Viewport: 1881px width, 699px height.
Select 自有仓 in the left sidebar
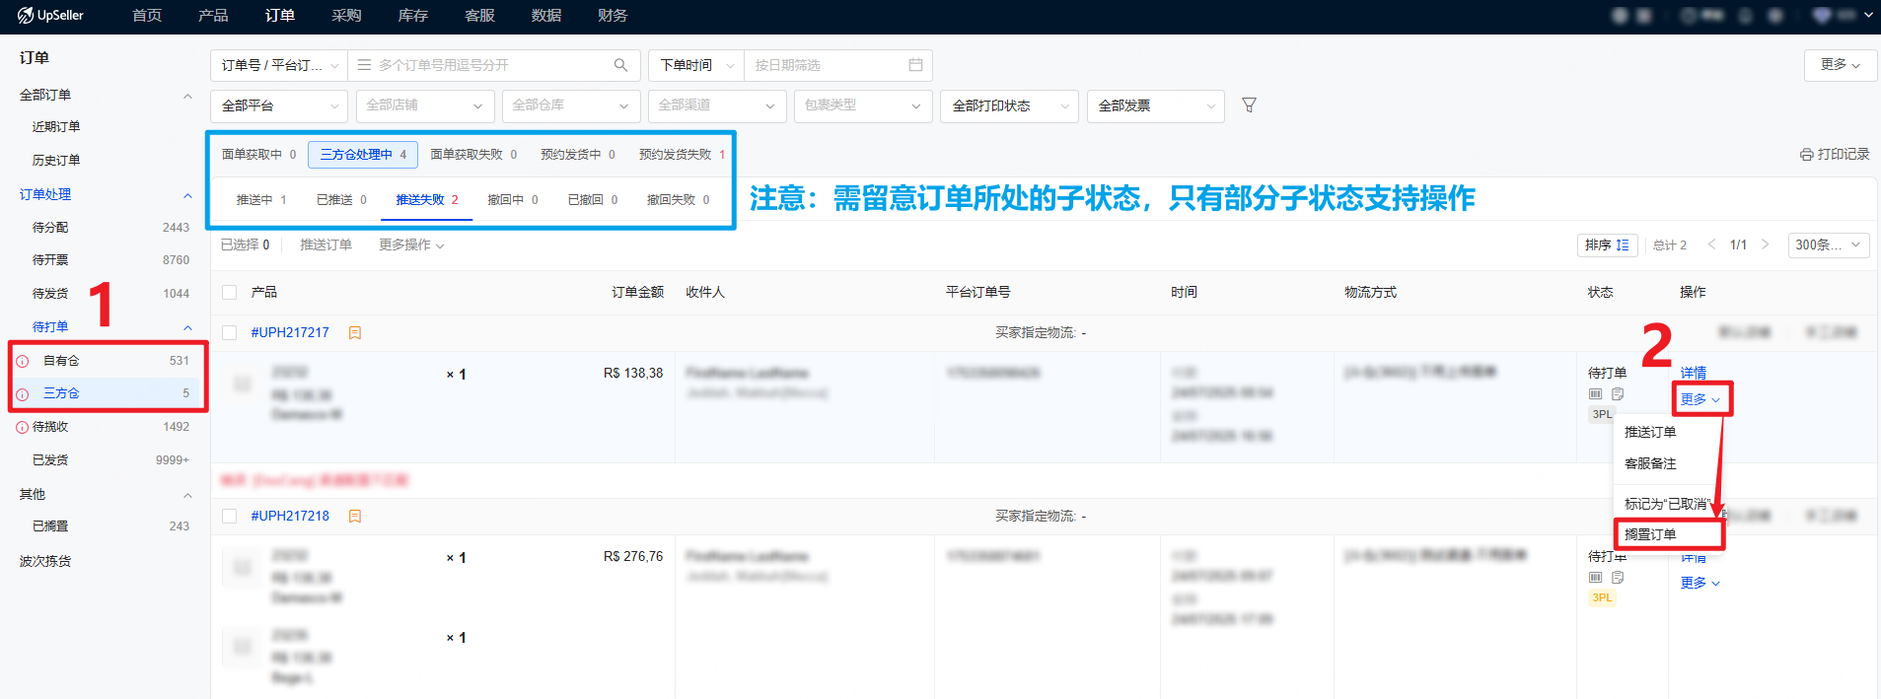pyautogui.click(x=61, y=361)
